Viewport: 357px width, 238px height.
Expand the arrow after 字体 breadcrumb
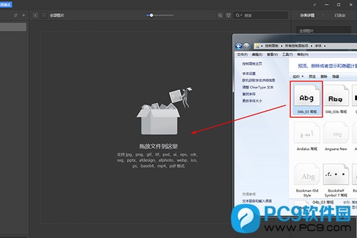point(325,46)
